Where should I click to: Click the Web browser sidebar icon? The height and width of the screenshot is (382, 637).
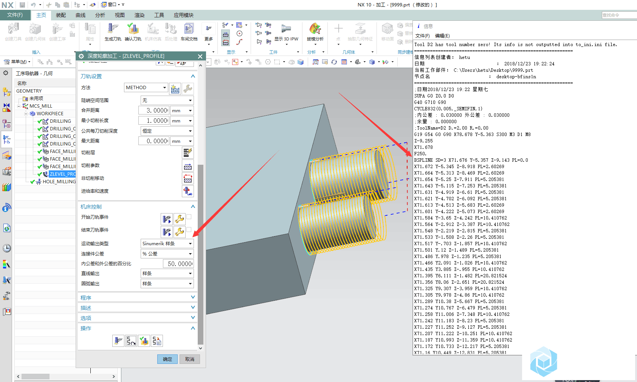point(6,228)
